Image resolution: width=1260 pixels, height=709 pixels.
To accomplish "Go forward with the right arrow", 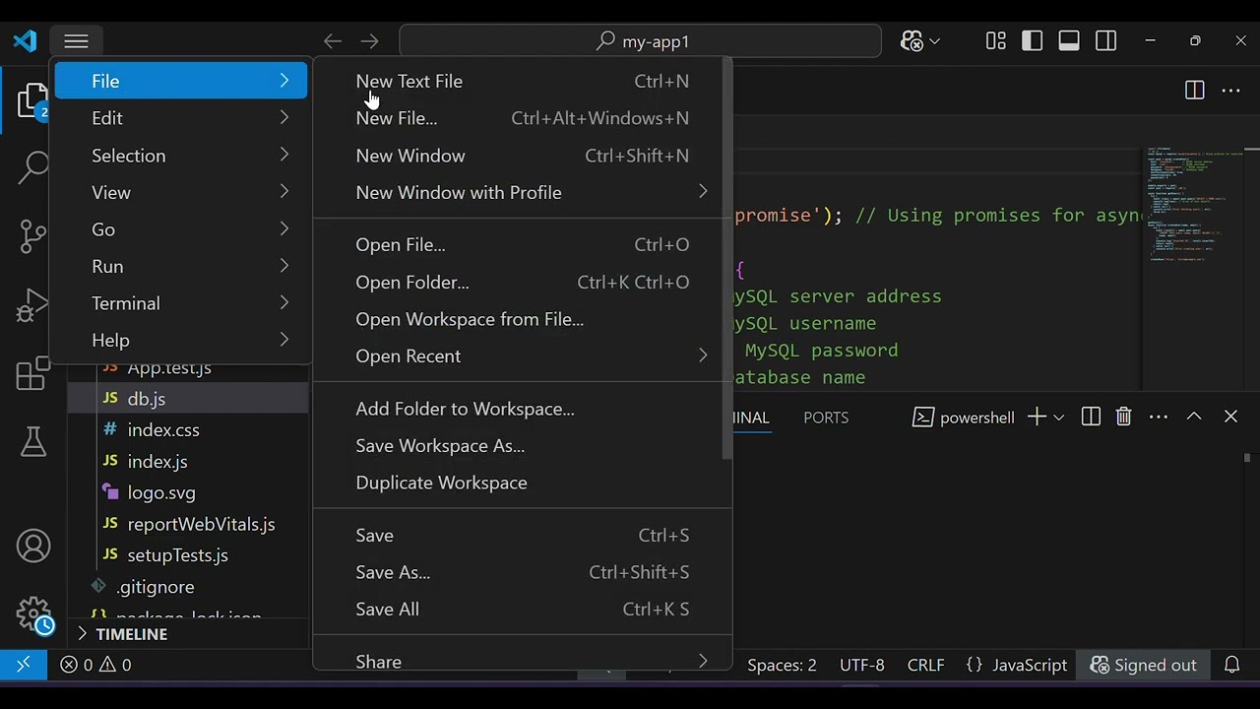I will click(369, 41).
